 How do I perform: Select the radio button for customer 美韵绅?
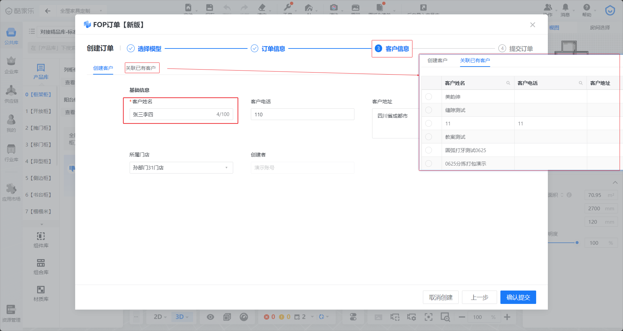(429, 97)
